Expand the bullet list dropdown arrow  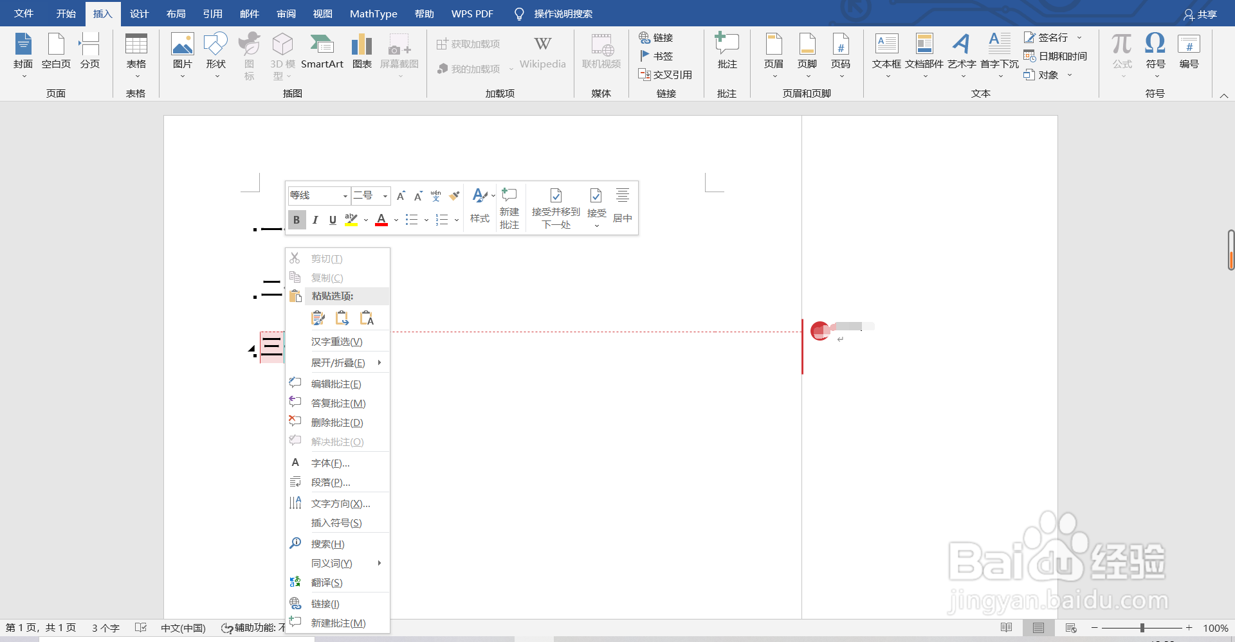(426, 220)
